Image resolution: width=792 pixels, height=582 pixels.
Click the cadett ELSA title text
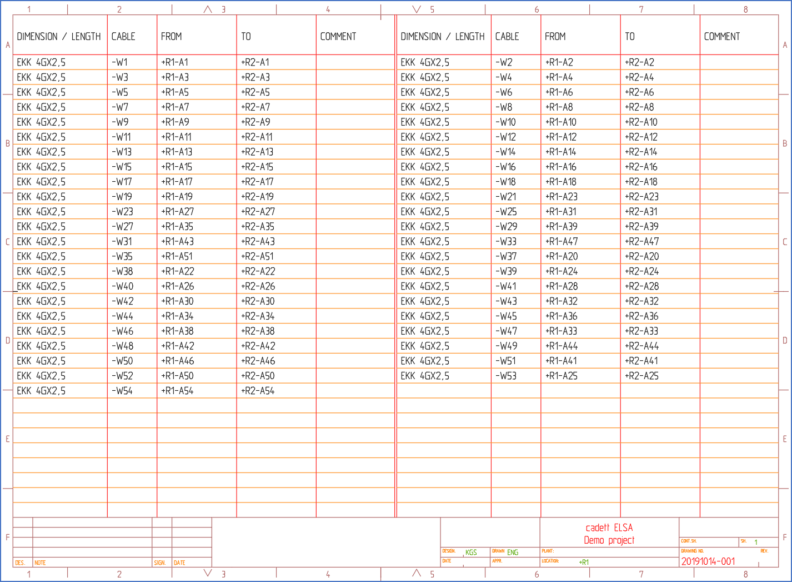click(x=609, y=528)
